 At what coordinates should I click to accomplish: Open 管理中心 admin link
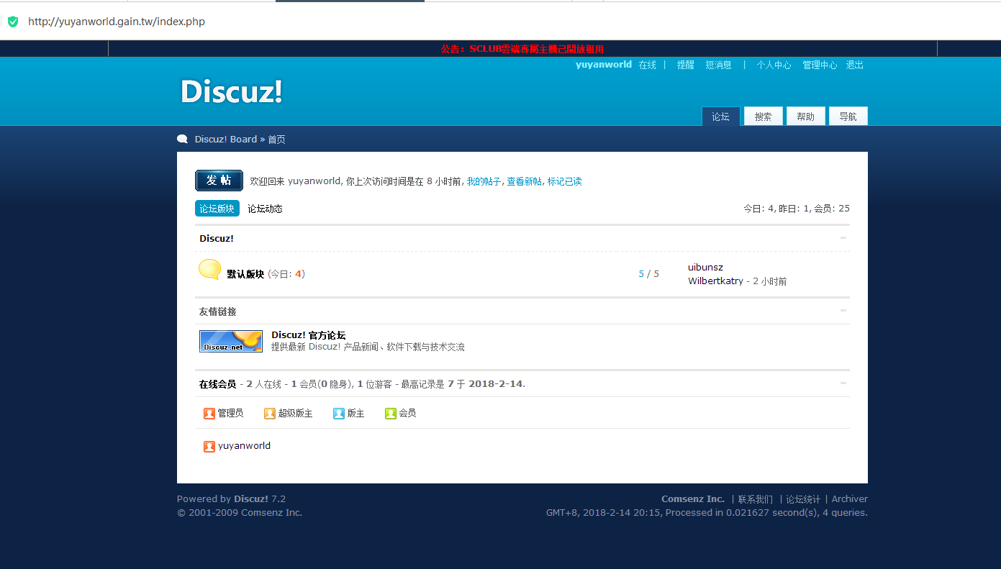820,65
